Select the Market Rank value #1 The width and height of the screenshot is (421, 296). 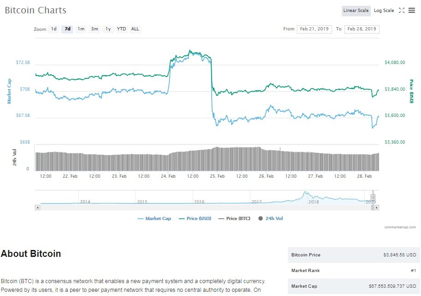pos(413,271)
